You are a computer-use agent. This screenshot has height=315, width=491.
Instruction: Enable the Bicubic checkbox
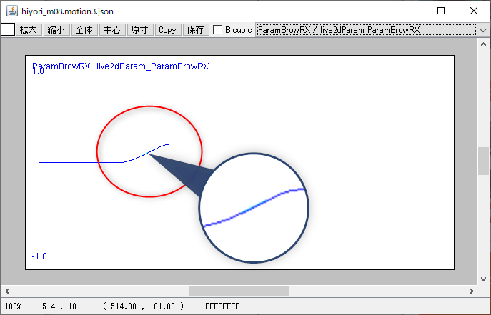[218, 30]
